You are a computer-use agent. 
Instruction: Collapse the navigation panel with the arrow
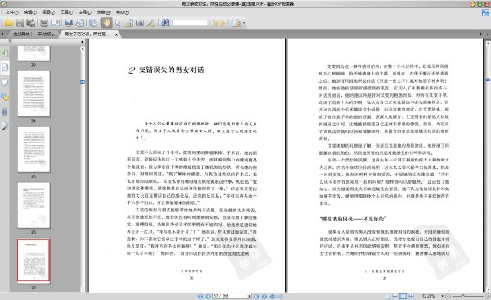point(83,42)
